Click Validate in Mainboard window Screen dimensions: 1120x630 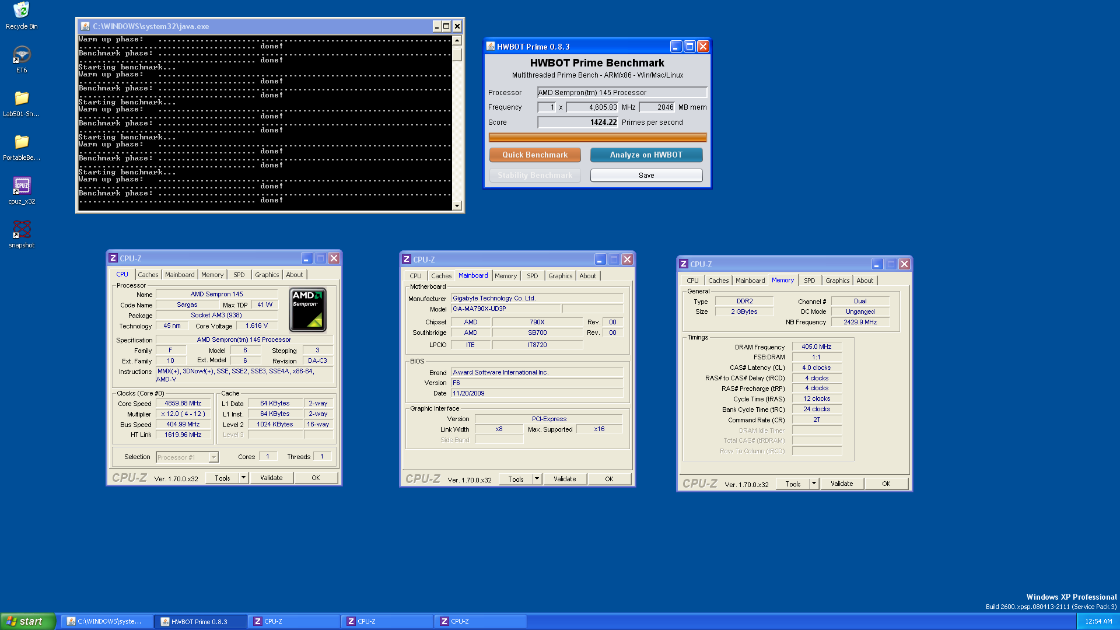pyautogui.click(x=565, y=479)
